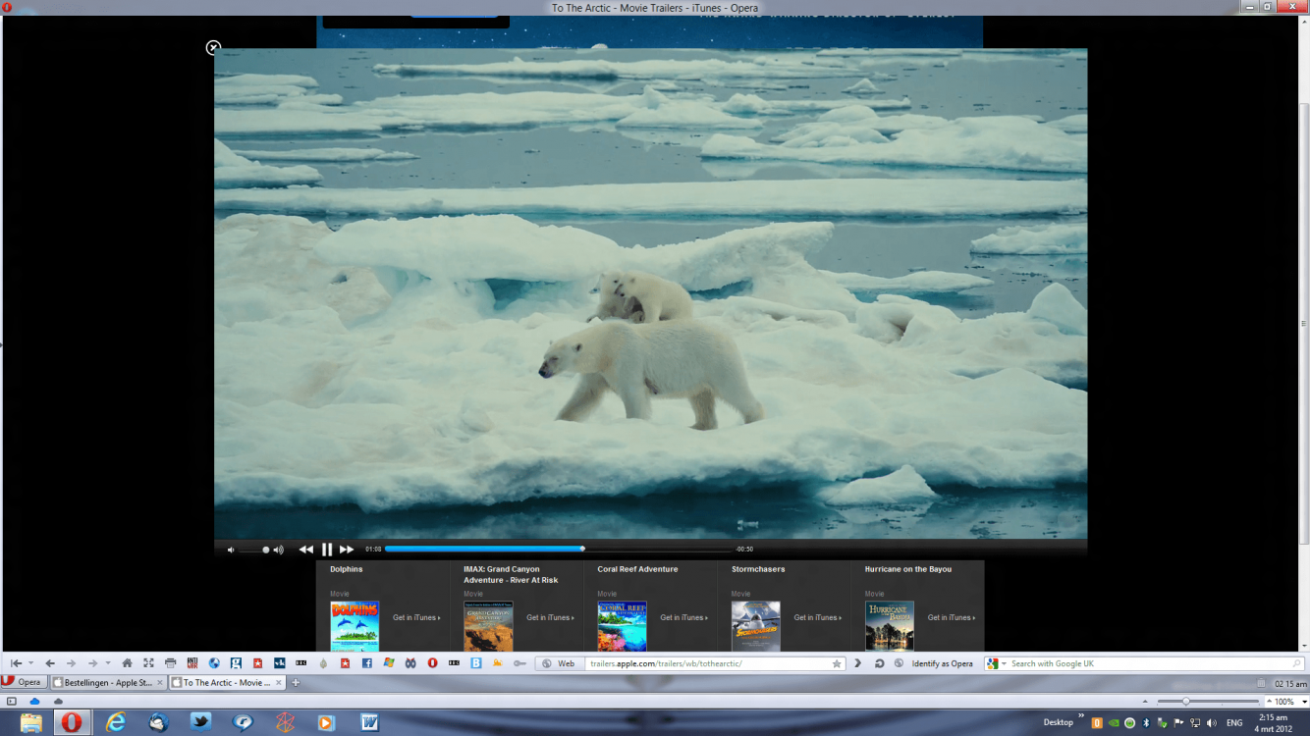The height and width of the screenshot is (736, 1310).
Task: Go forward one page in Opera
Action: click(x=71, y=663)
